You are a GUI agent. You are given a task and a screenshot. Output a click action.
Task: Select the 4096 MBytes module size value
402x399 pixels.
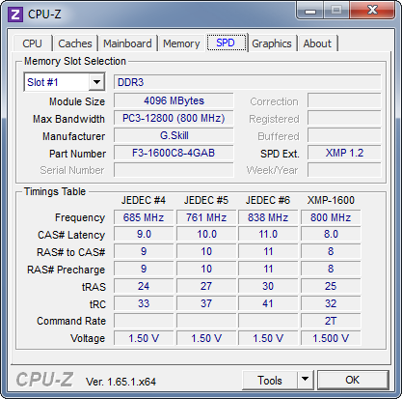174,100
